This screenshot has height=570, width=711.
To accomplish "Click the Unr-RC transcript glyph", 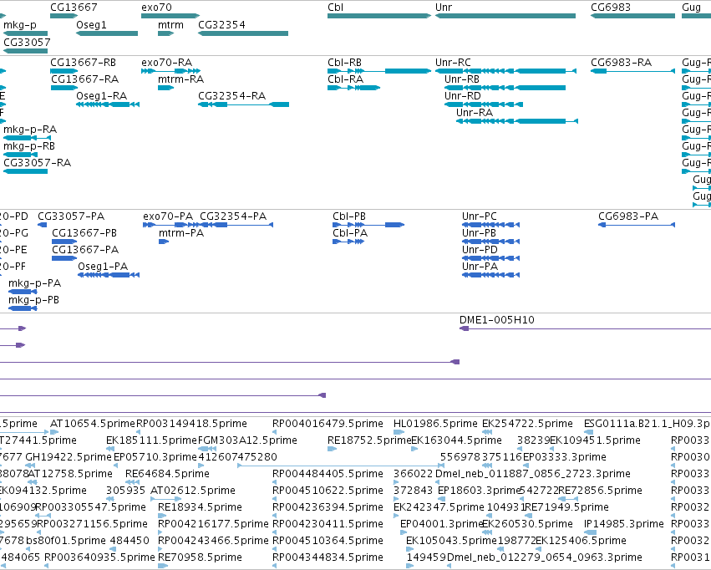I will click(506, 71).
